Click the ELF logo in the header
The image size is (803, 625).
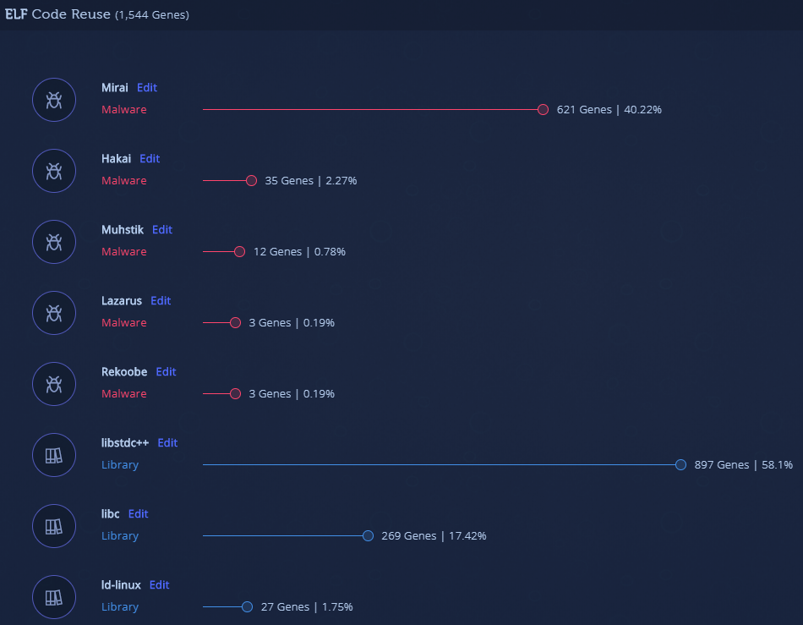click(x=16, y=14)
